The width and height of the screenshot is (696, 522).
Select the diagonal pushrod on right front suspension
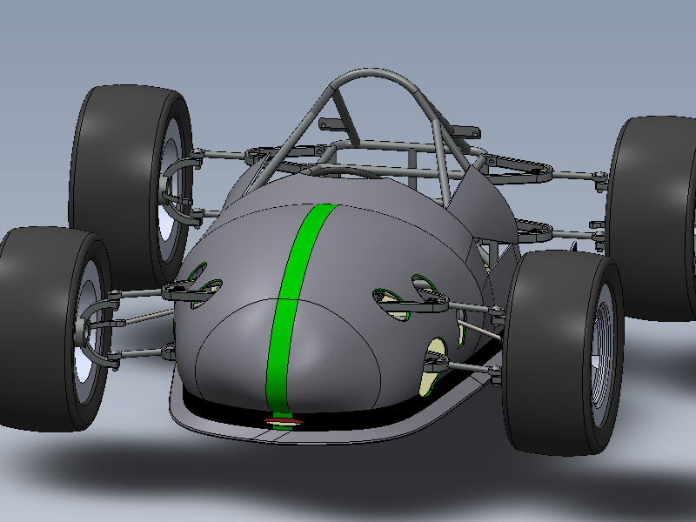(482, 329)
